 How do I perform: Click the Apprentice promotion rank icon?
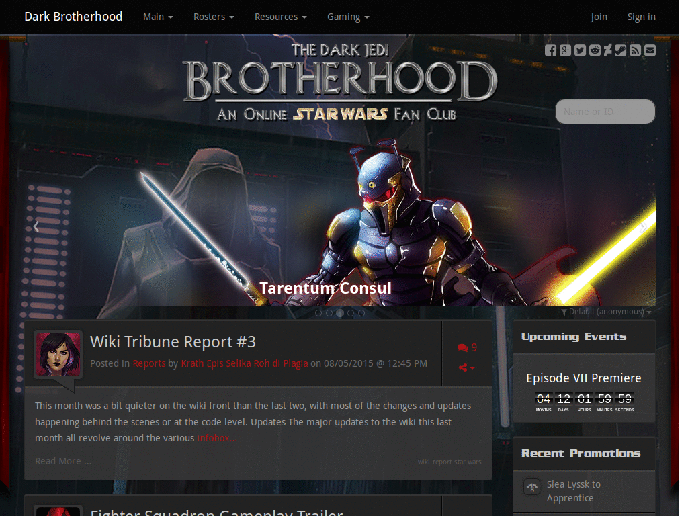(531, 487)
